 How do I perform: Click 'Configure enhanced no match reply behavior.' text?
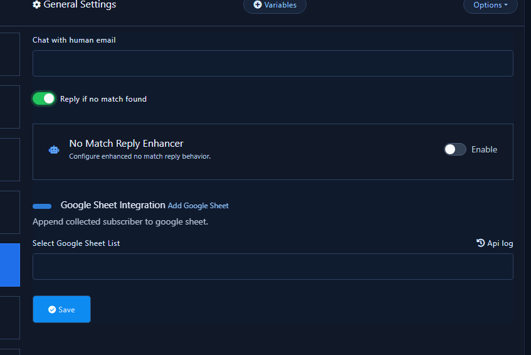[140, 157]
